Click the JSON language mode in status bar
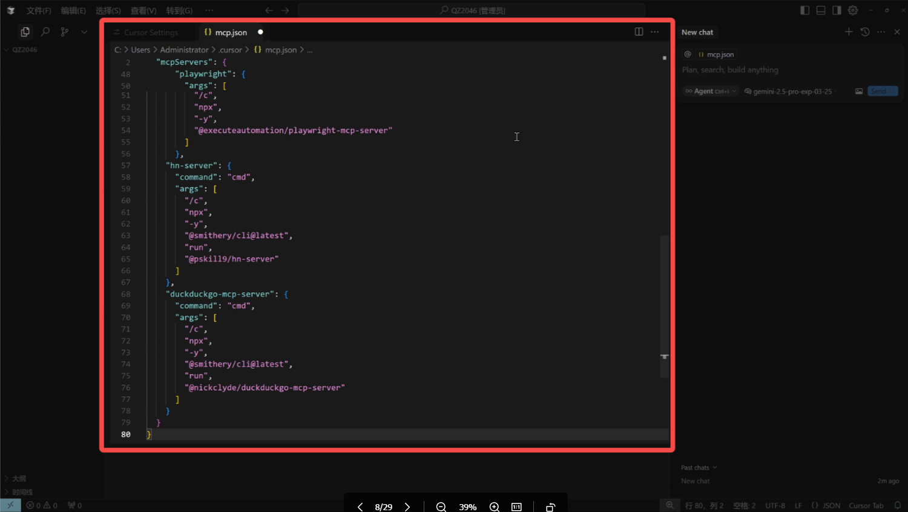The image size is (908, 512). pos(831,506)
